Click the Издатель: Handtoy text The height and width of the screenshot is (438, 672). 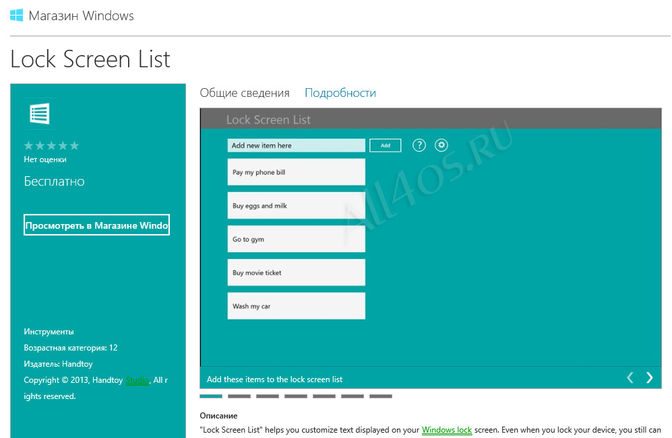pyautogui.click(x=58, y=364)
